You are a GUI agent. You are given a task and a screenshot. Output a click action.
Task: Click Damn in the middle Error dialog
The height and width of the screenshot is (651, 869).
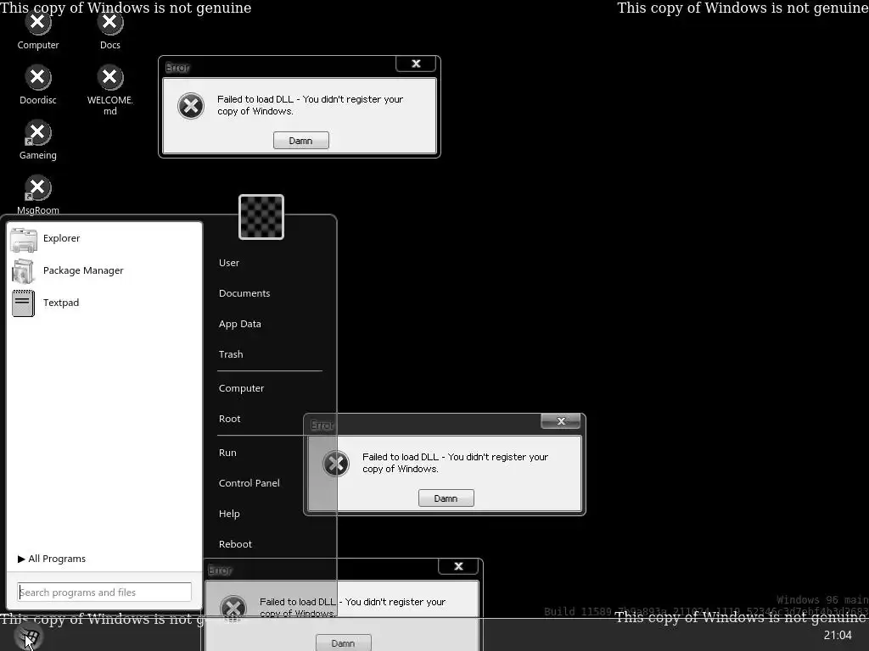pos(446,498)
